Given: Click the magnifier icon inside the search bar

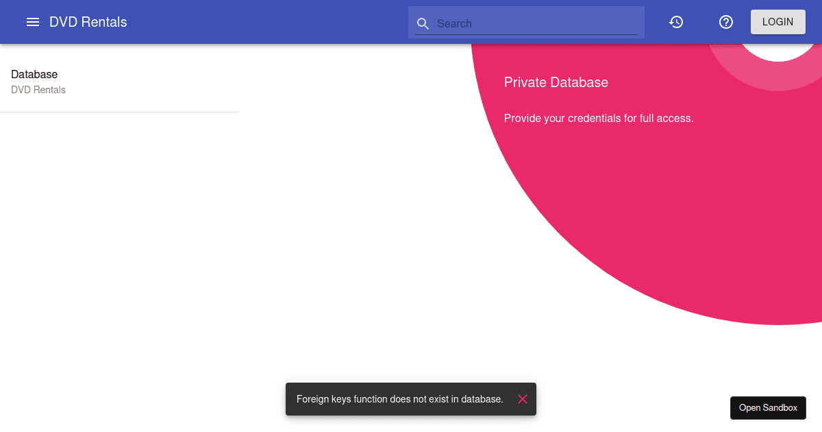Looking at the screenshot, I should [x=423, y=23].
